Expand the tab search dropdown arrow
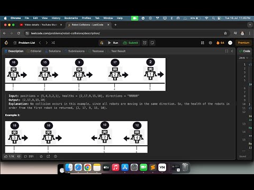Viewport: 254px width, 190px height. pos(250,25)
